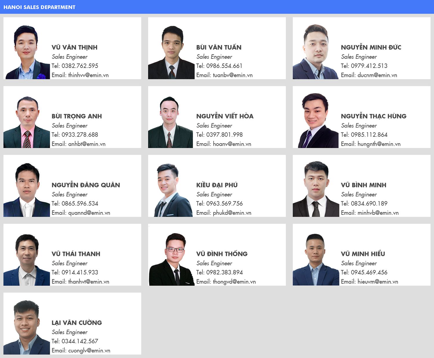
Task: Click the phone number 0985.112.864
Action: pos(369,135)
